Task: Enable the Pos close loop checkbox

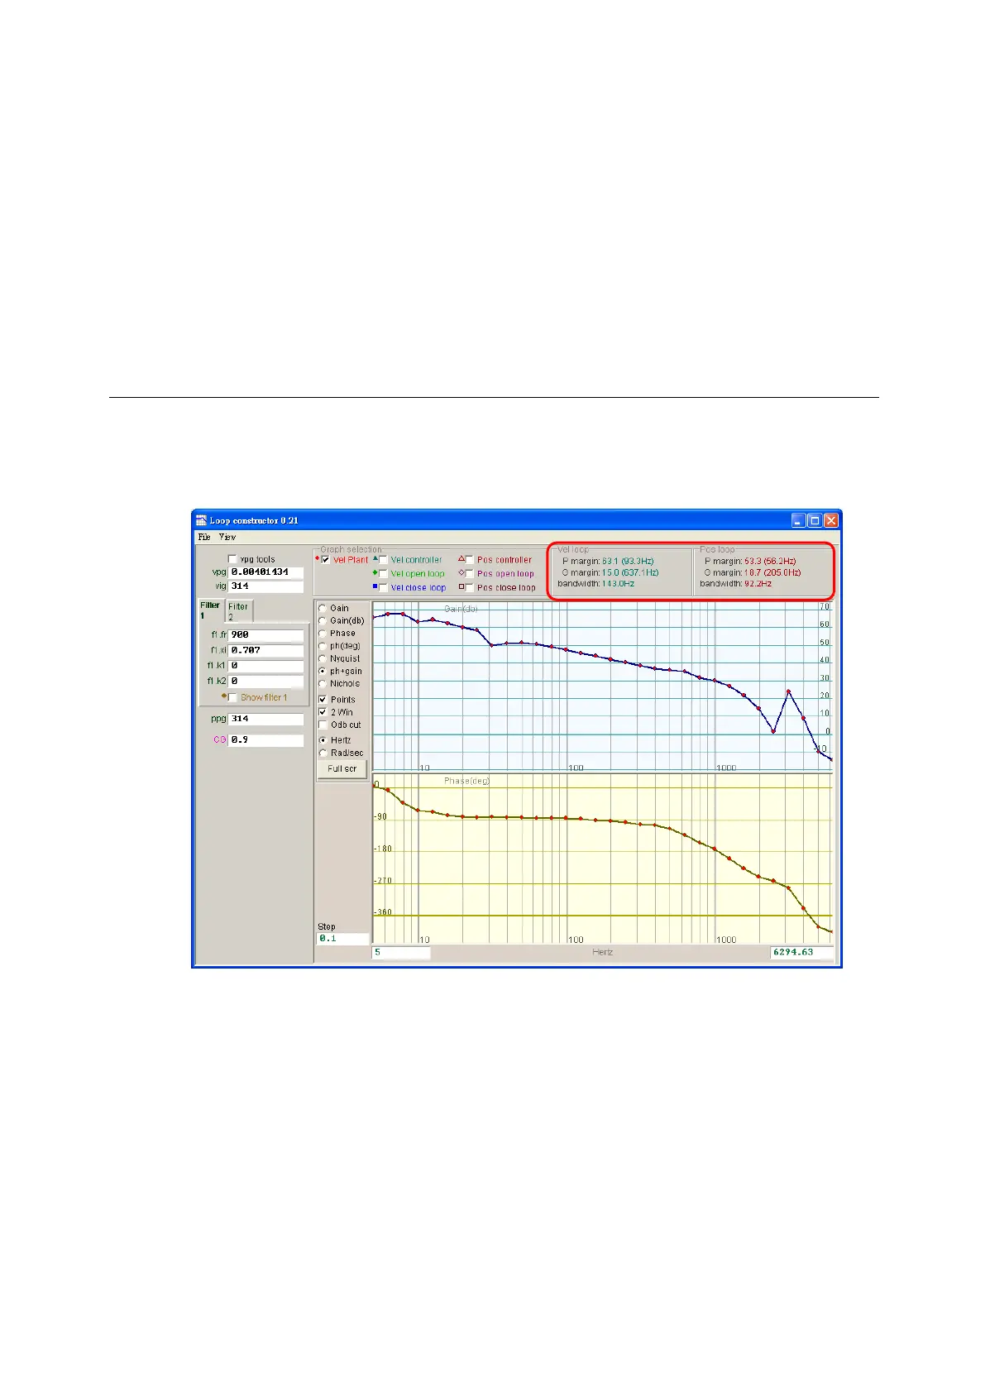Action: (470, 588)
